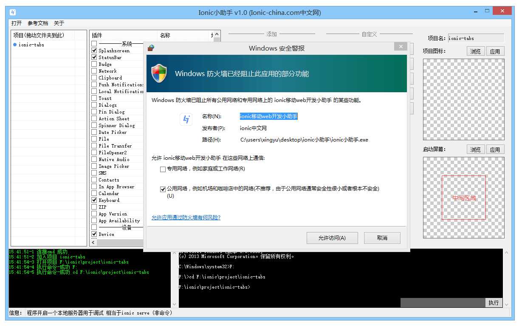Screen dimensions: 522x326
Task: Click 取消 button in firewall dialog
Action: [x=382, y=238]
